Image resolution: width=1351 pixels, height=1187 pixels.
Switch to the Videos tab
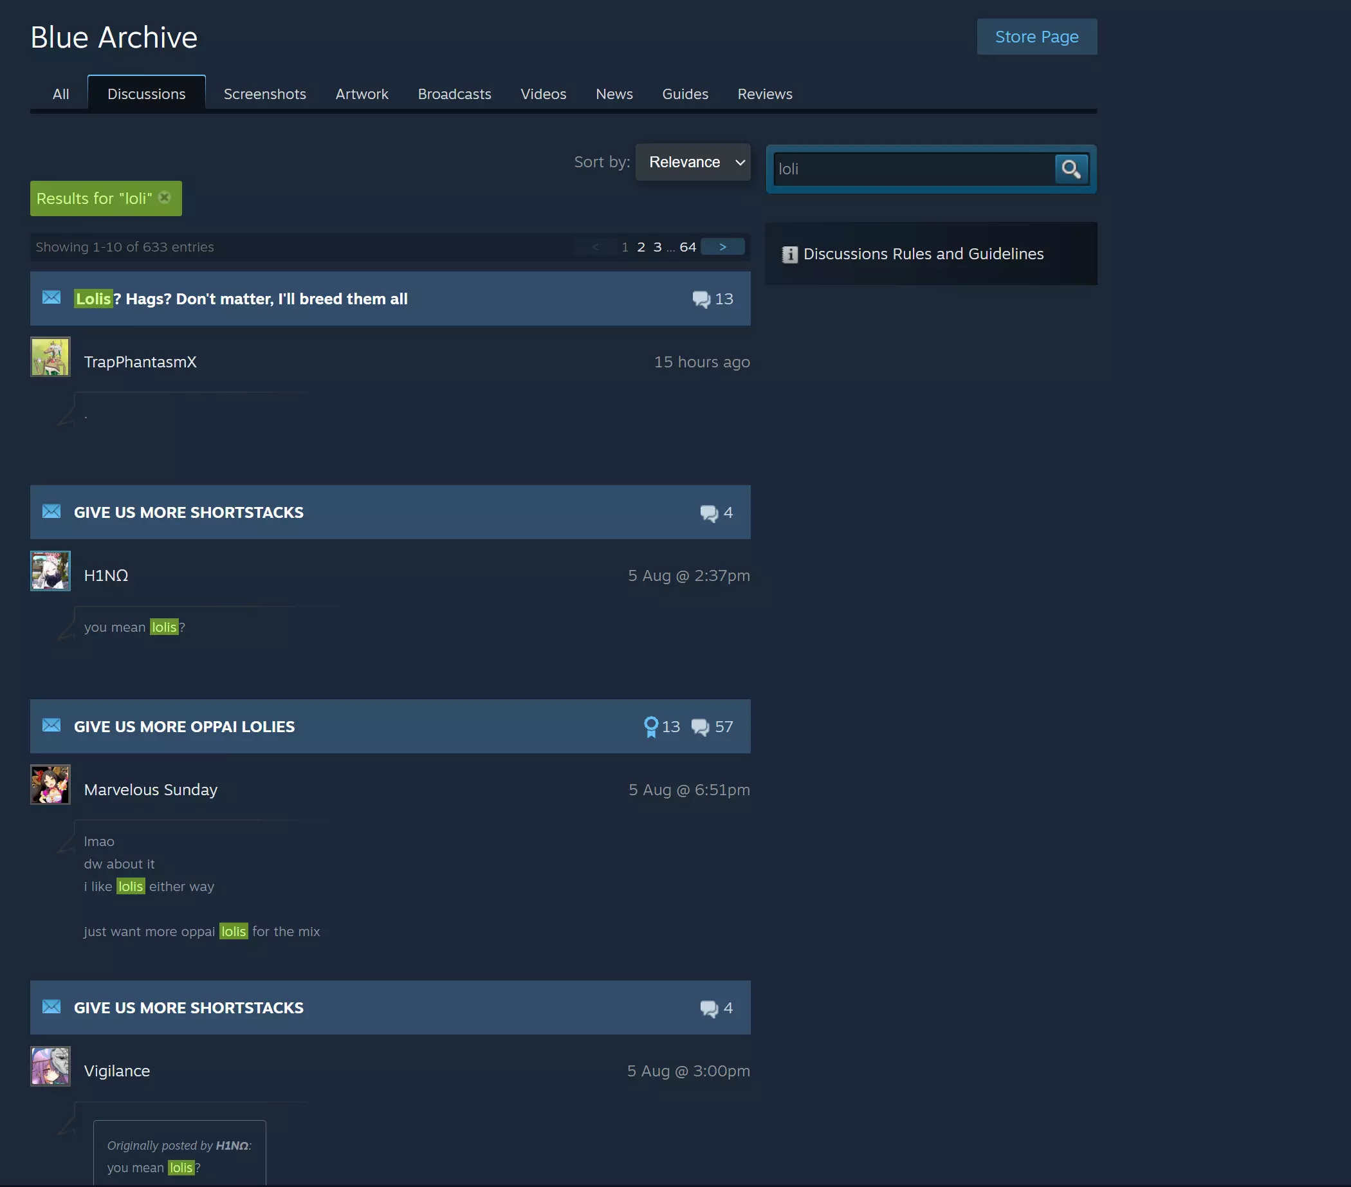click(544, 94)
